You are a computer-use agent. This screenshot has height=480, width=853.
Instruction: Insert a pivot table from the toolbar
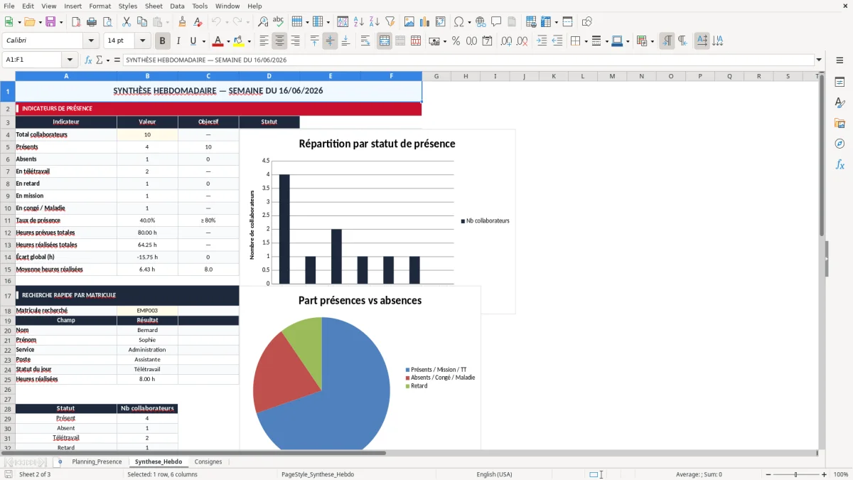click(x=441, y=22)
